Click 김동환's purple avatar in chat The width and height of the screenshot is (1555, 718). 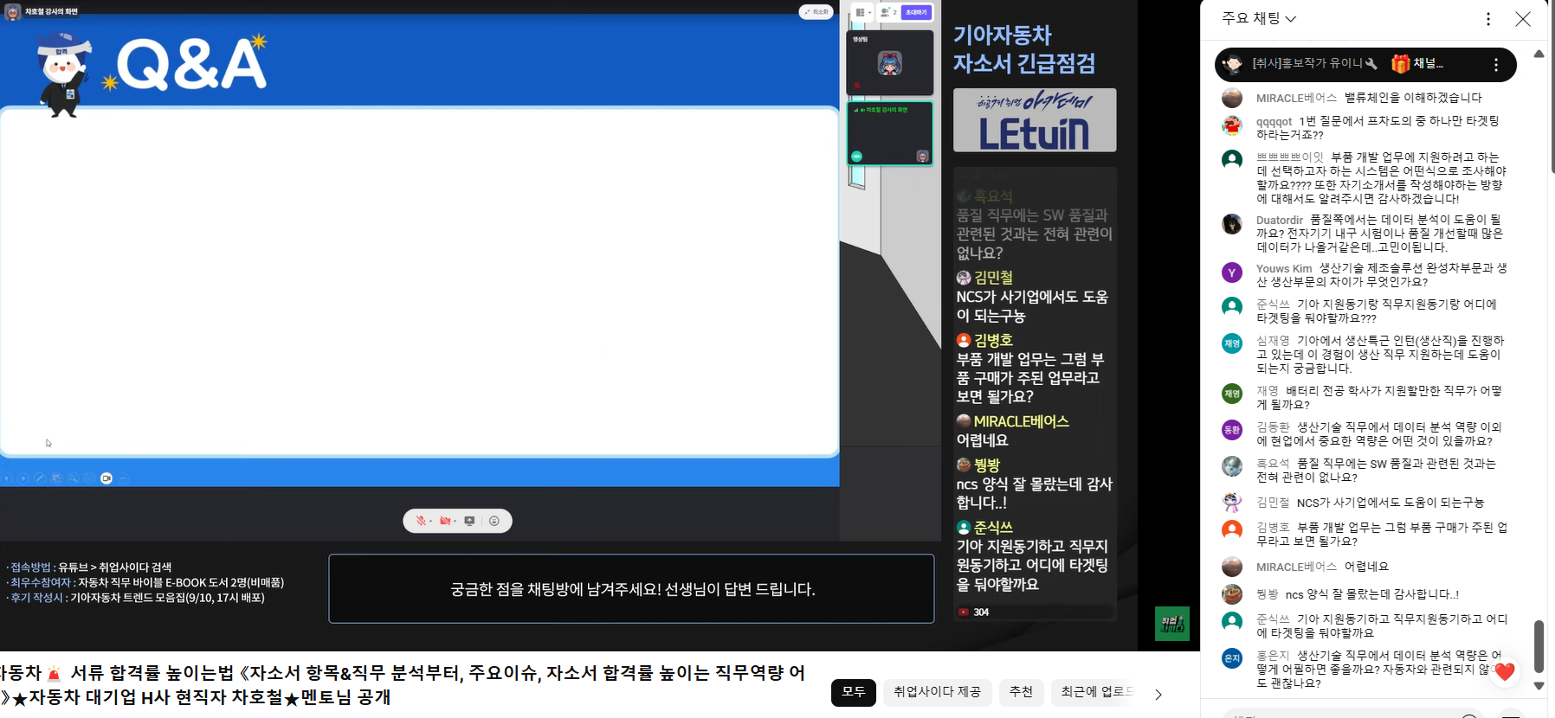[x=1232, y=430]
